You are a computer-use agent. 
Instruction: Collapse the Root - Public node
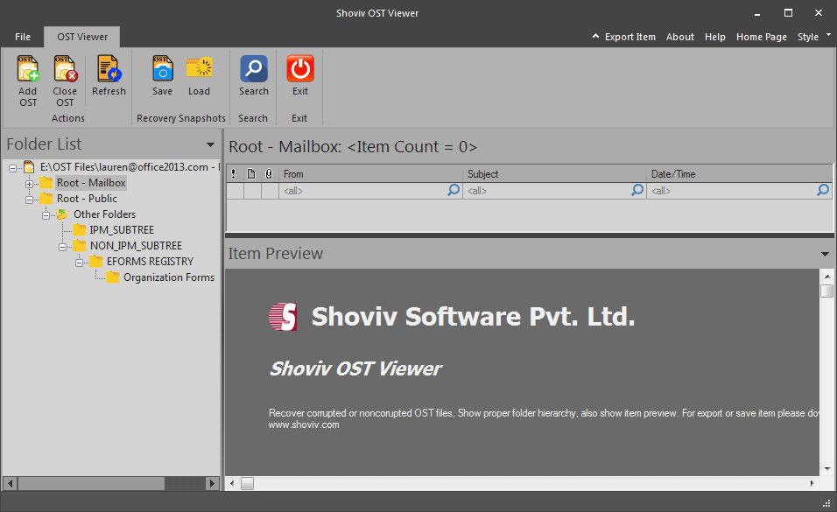(29, 200)
